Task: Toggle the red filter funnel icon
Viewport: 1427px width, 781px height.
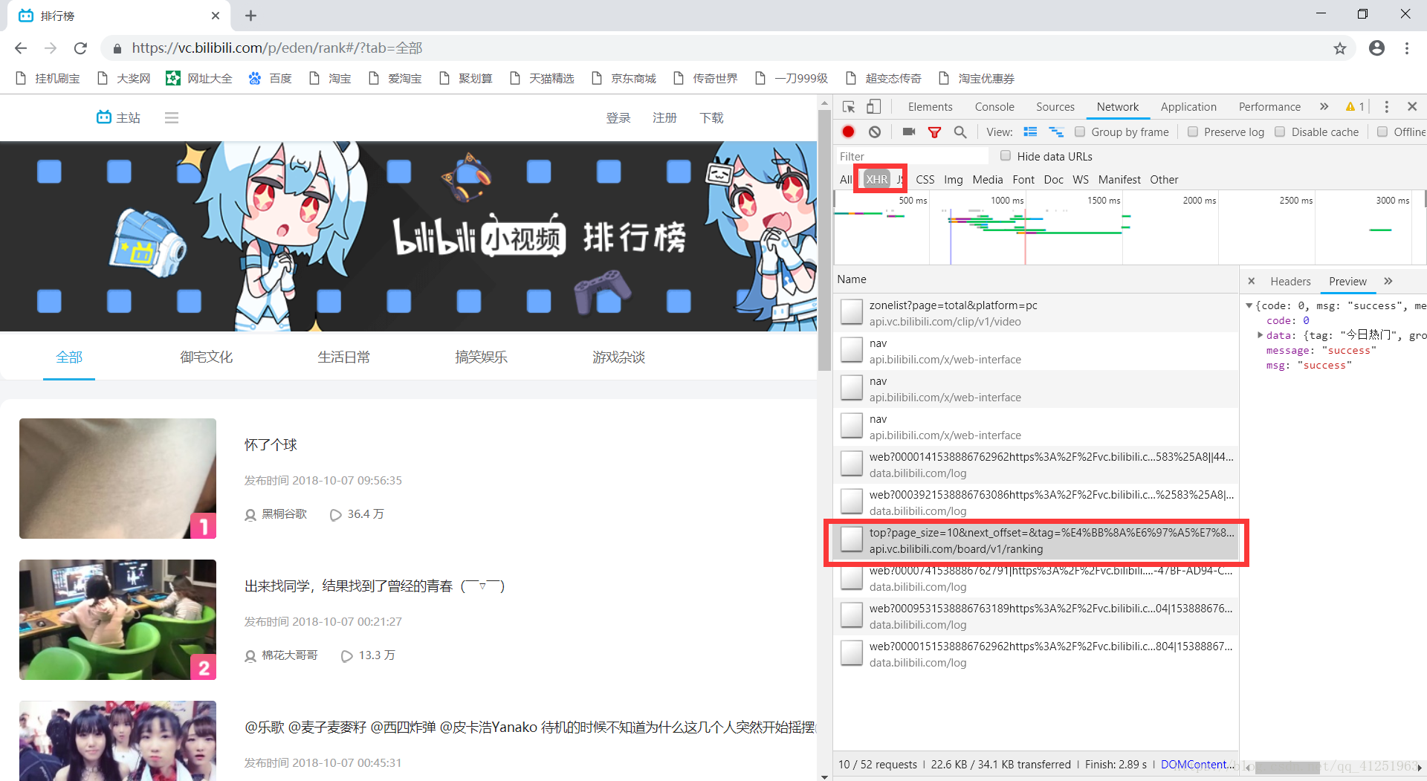Action: 934,132
